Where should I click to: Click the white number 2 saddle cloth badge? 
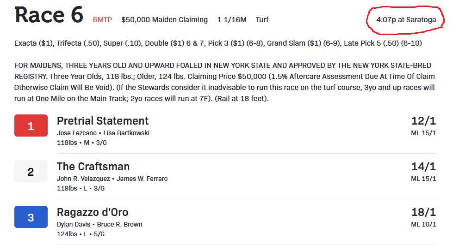pyautogui.click(x=31, y=171)
